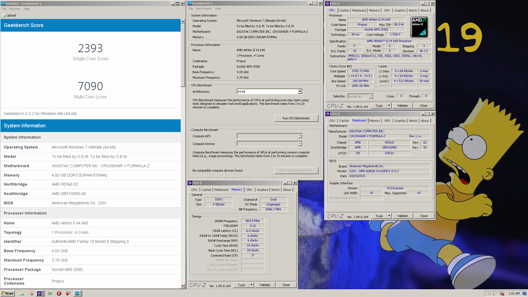Click the 7090 Multi-Core Score
Screen dimensions: 528x297
90,86
